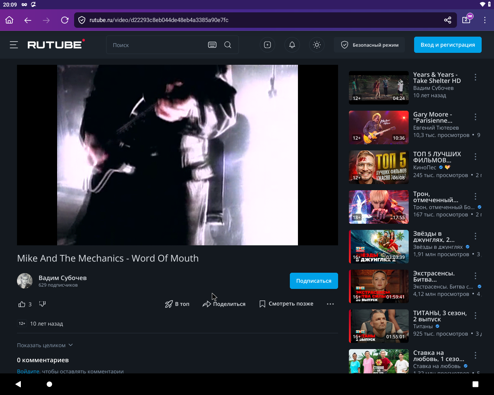Open the notifications bell
The width and height of the screenshot is (494, 395).
(292, 45)
